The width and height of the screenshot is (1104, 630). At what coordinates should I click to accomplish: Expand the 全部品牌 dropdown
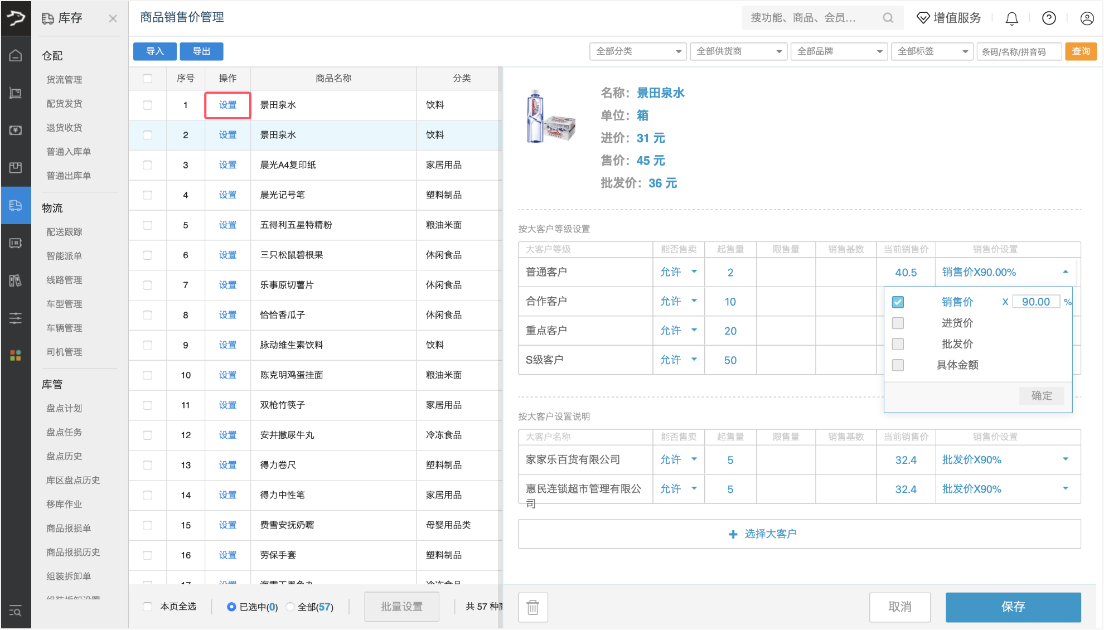click(x=839, y=51)
